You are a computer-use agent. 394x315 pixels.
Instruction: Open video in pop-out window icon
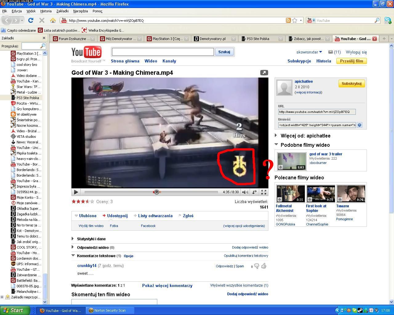pos(264,73)
